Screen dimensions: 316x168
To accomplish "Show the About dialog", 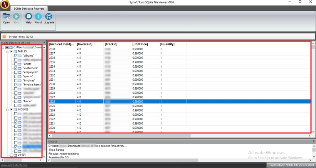I will (x=38, y=18).
